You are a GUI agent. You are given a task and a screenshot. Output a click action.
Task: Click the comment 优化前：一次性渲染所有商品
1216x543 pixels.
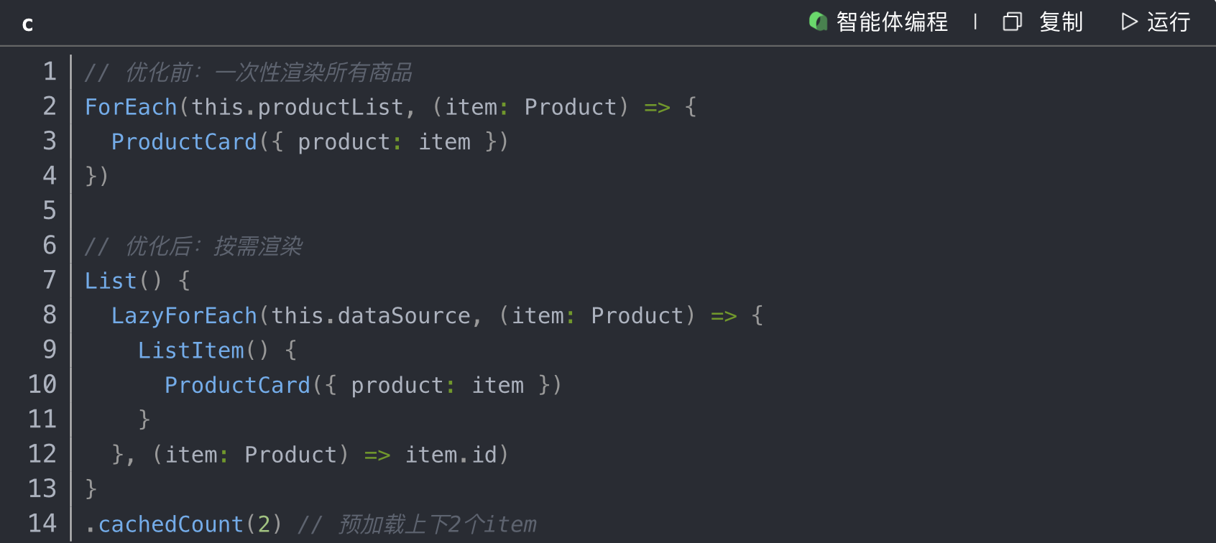click(x=248, y=72)
